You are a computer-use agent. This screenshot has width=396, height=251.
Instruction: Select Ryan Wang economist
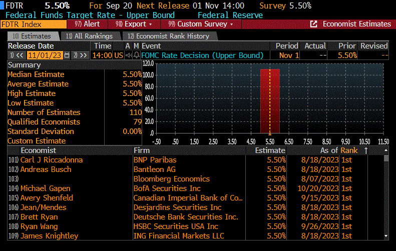coord(39,226)
